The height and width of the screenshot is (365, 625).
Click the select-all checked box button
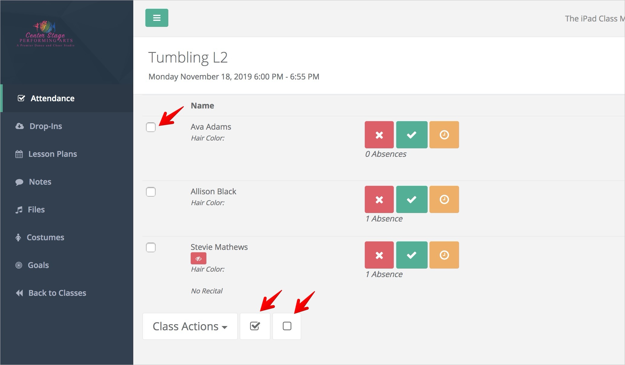pyautogui.click(x=255, y=326)
